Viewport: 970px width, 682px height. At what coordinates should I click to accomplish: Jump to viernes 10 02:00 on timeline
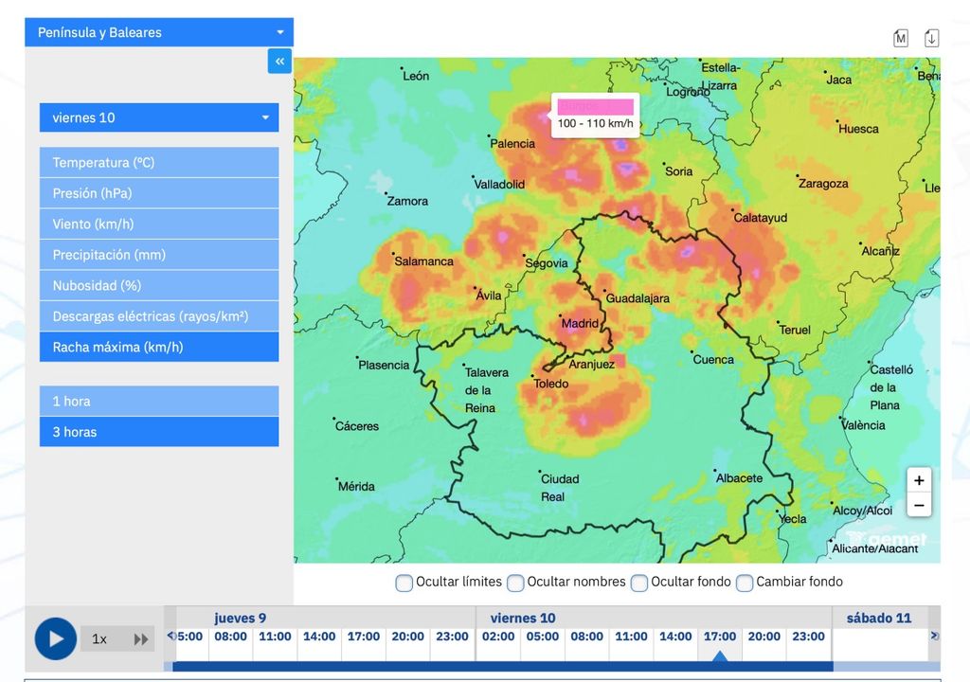(x=498, y=637)
